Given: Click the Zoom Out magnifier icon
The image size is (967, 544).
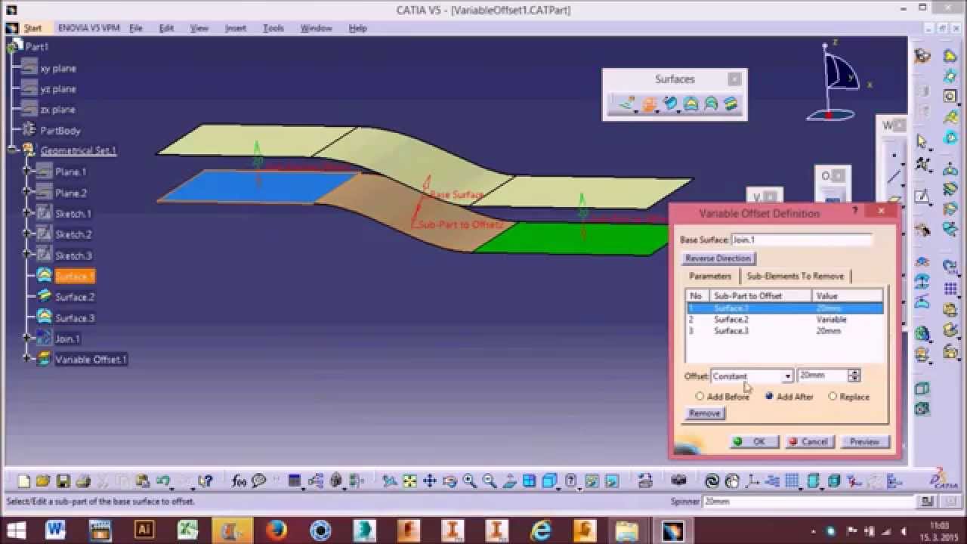Looking at the screenshot, I should click(x=489, y=481).
